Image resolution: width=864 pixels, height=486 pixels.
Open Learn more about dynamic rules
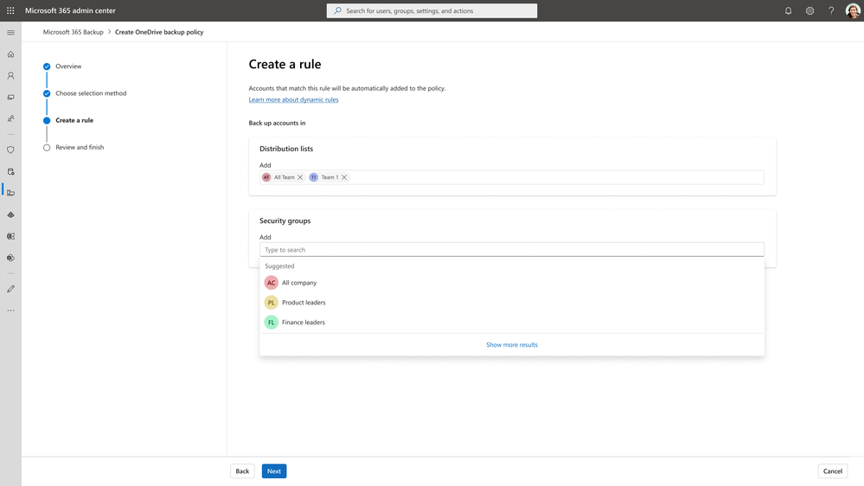tap(293, 99)
